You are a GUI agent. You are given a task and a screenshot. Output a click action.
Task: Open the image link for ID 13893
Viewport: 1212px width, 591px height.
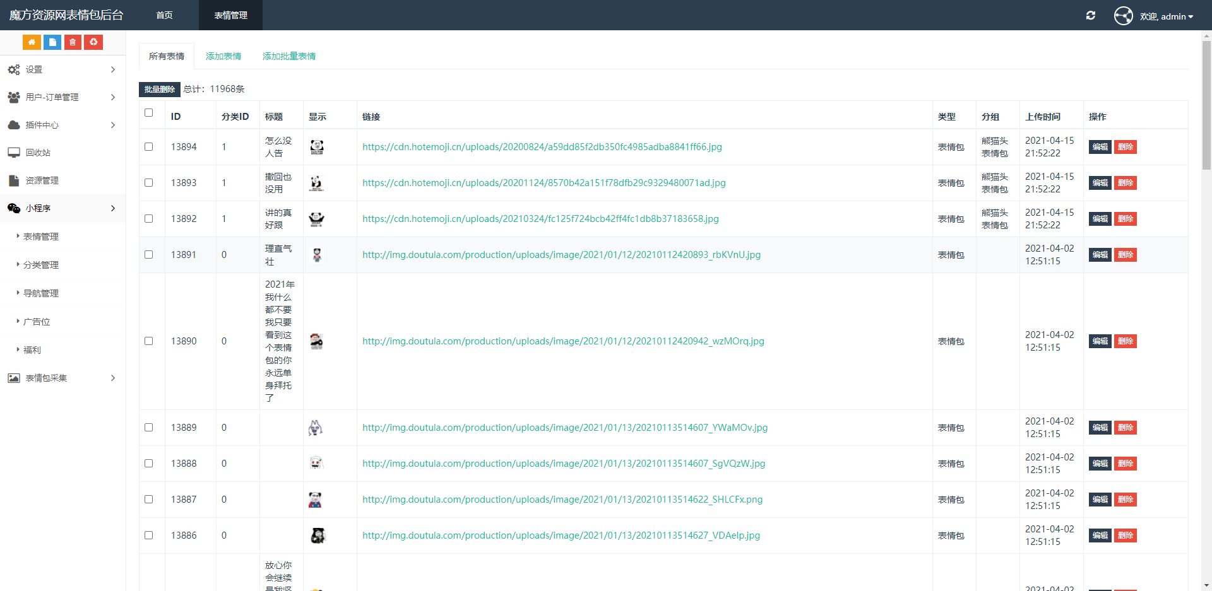click(544, 183)
